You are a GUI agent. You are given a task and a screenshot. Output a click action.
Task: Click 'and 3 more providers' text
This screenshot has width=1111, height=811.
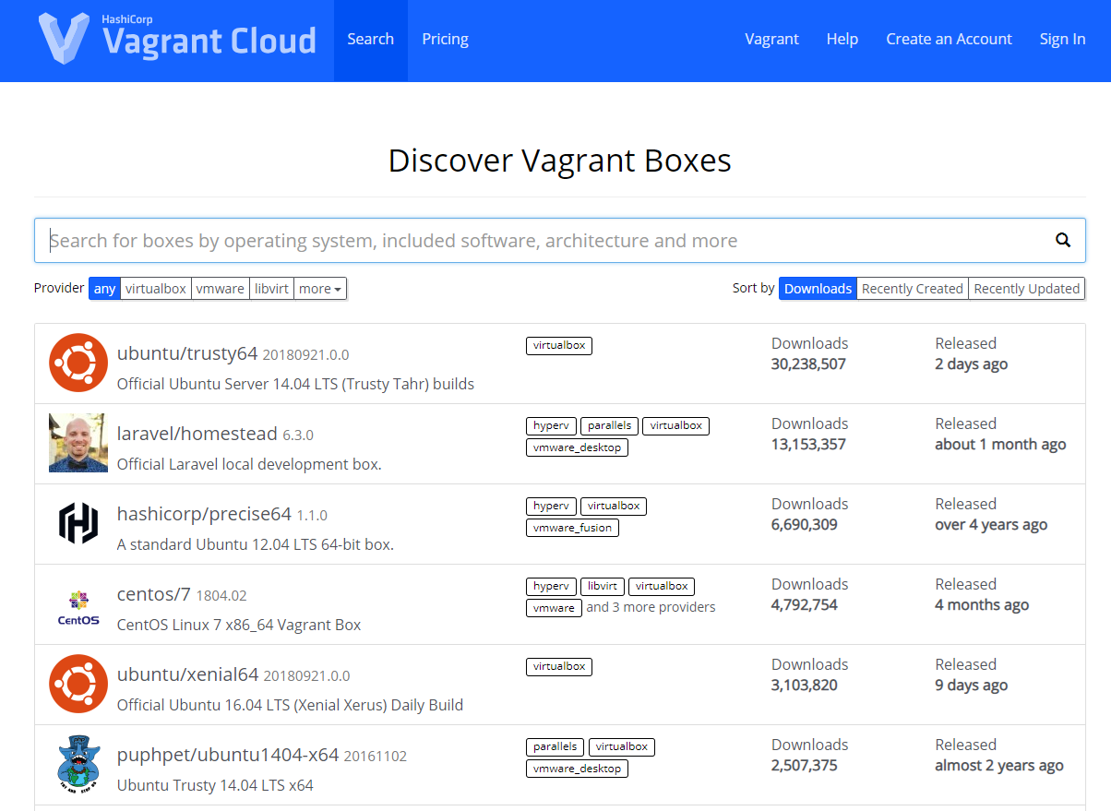click(x=651, y=607)
